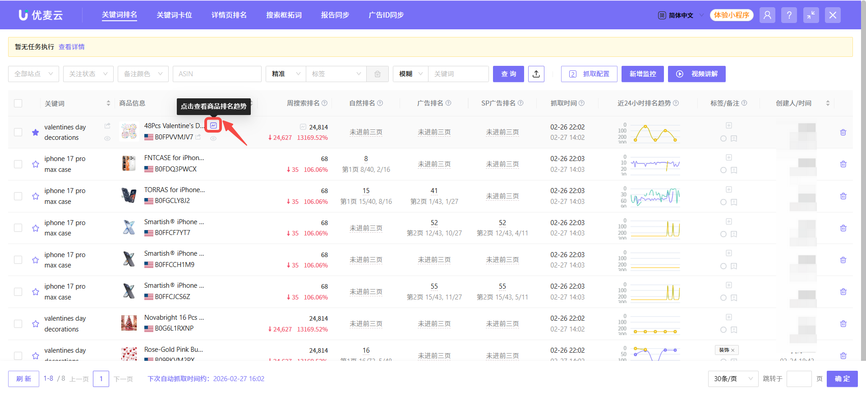Open help question mark icon
The height and width of the screenshot is (396, 866).
click(789, 15)
